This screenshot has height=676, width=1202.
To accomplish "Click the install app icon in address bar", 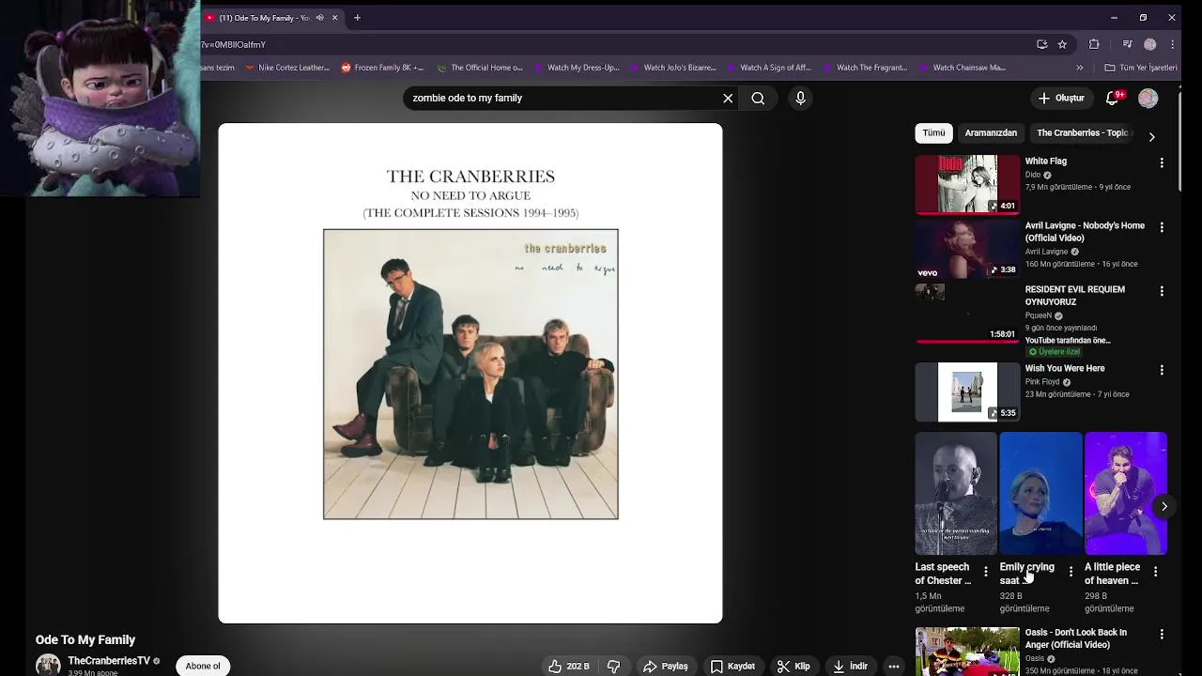I will pos(1041,44).
